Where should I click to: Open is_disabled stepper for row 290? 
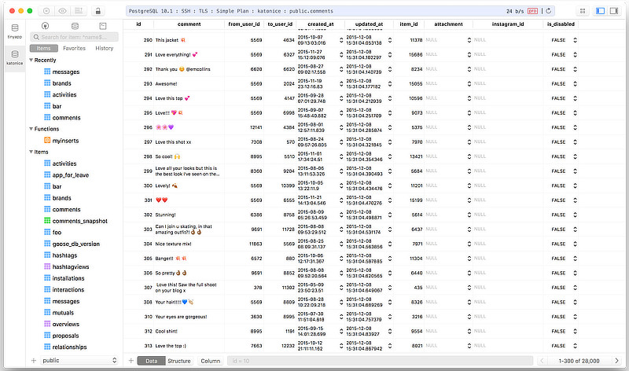[575, 40]
